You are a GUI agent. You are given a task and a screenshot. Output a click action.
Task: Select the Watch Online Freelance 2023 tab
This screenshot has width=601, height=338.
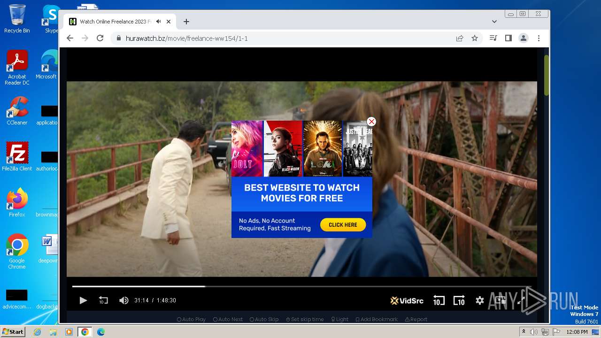click(x=115, y=22)
